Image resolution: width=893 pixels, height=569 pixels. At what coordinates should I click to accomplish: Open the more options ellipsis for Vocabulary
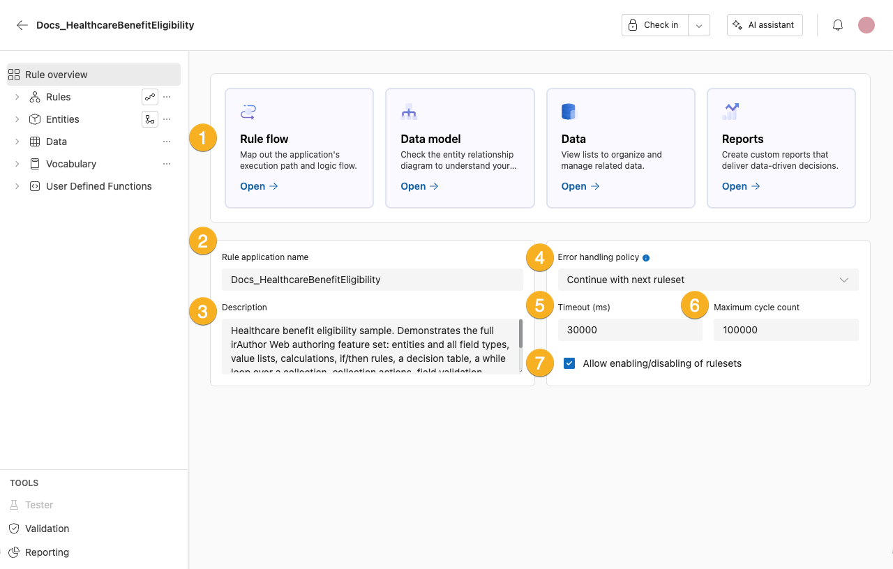167,164
